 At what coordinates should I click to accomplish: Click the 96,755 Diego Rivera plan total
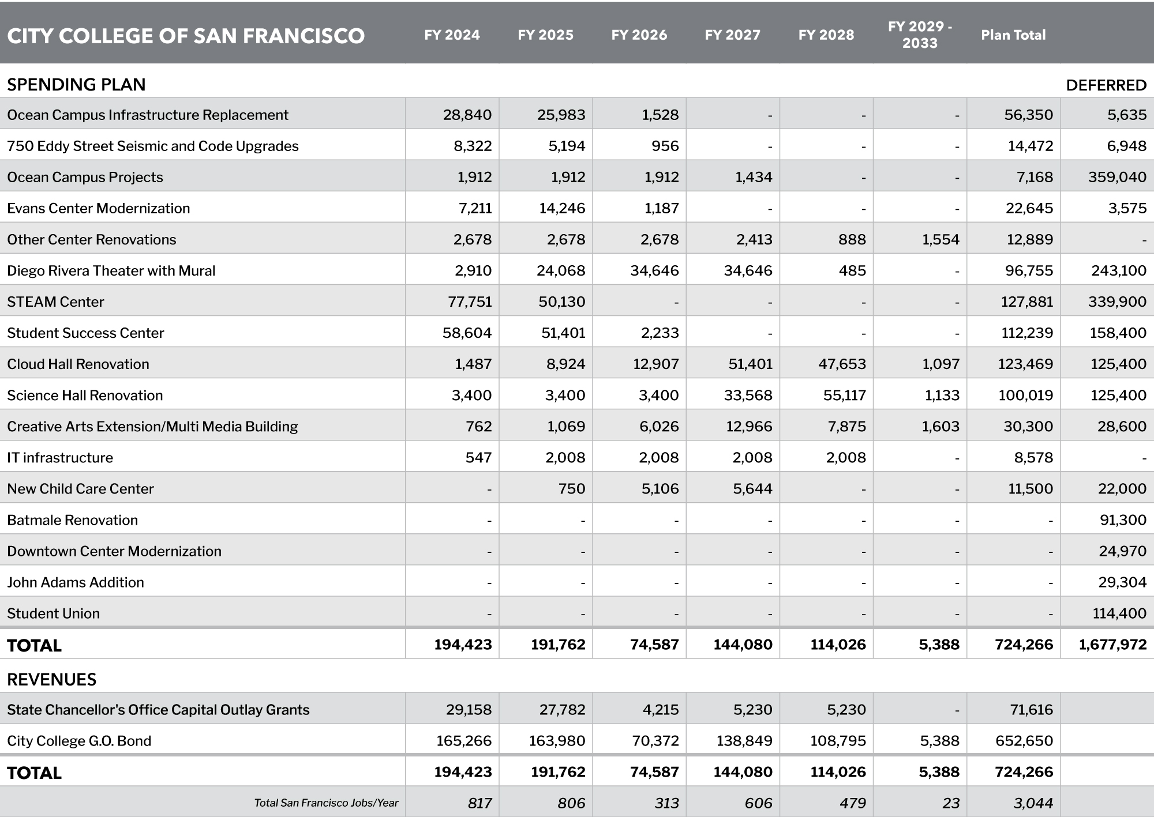pyautogui.click(x=1029, y=270)
